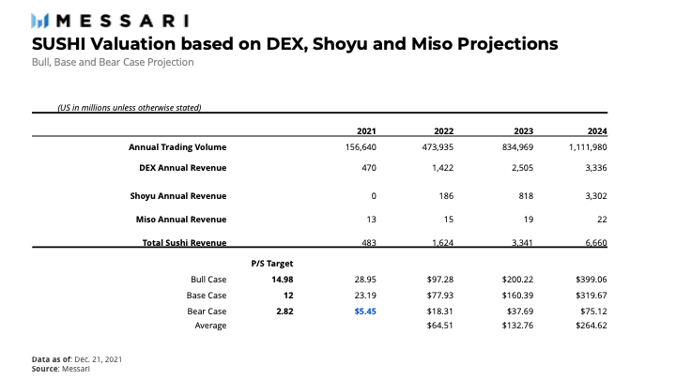
Task: Click the Bear Case value $37.69
Action: click(x=520, y=312)
